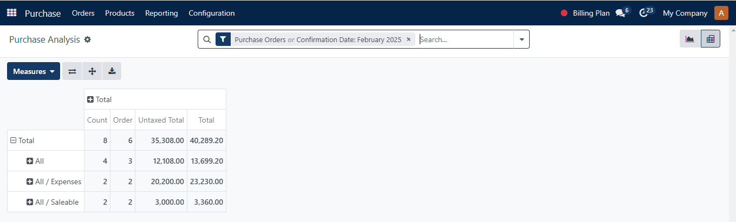Sort by the Count column header
The width and height of the screenshot is (736, 222).
(97, 120)
